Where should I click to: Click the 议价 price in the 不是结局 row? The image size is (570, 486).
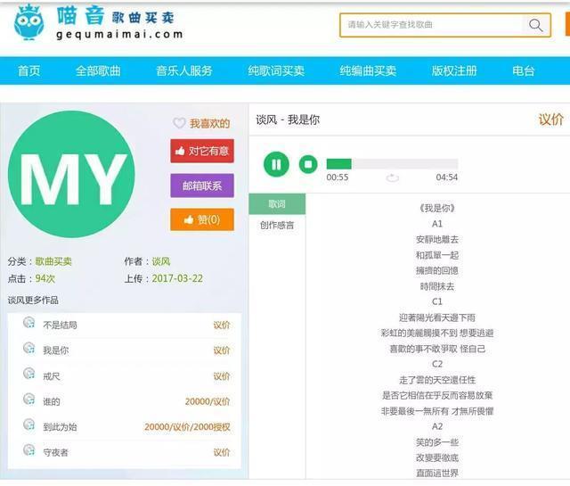(x=222, y=325)
